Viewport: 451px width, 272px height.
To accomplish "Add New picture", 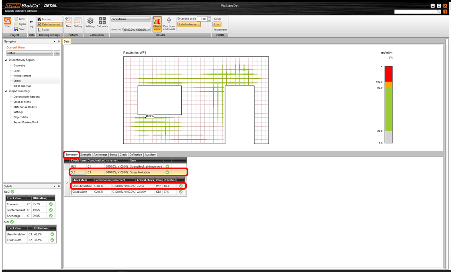I will [x=68, y=23].
